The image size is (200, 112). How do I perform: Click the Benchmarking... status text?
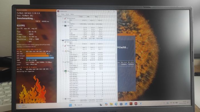click(26, 18)
